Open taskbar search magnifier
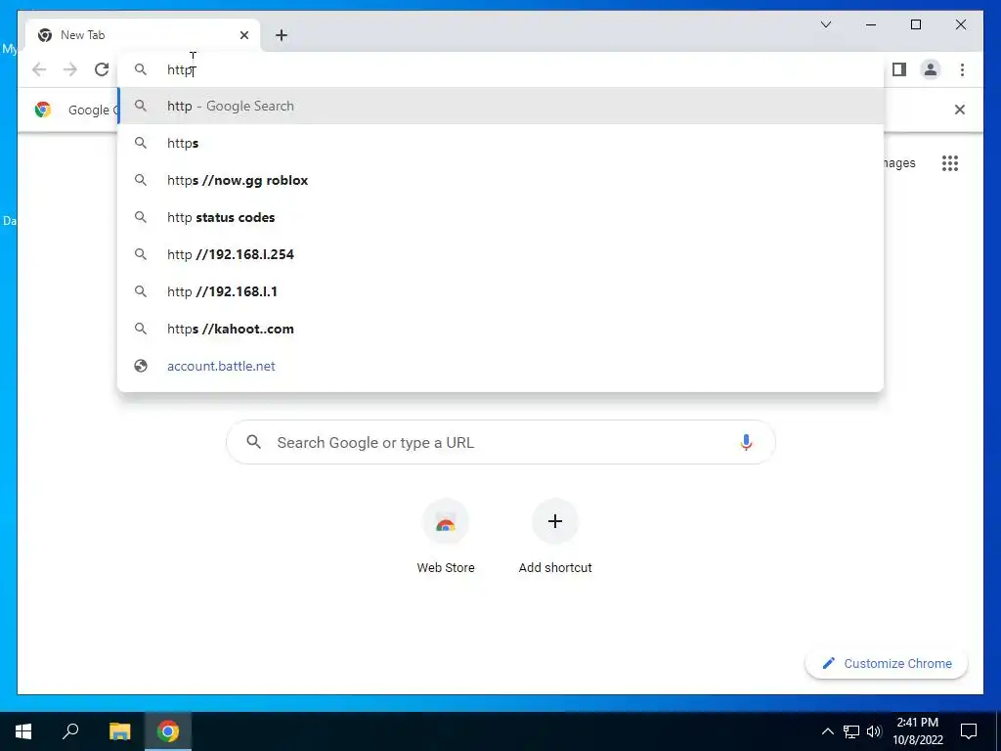 coord(70,731)
